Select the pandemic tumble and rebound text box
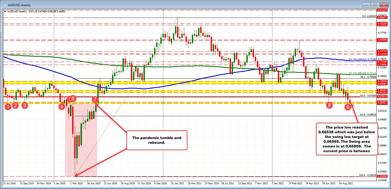 [156, 140]
